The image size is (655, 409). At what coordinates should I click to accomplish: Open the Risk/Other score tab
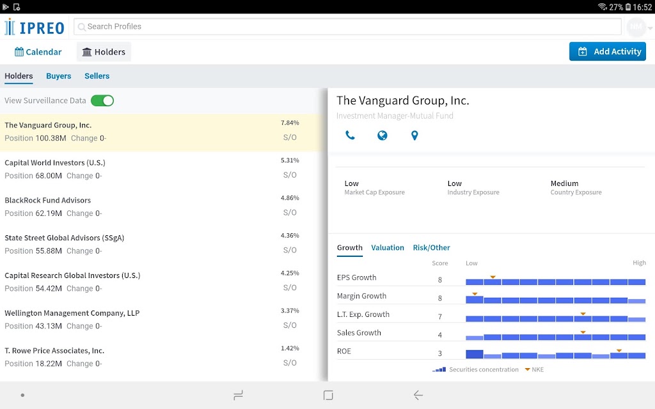tap(432, 247)
